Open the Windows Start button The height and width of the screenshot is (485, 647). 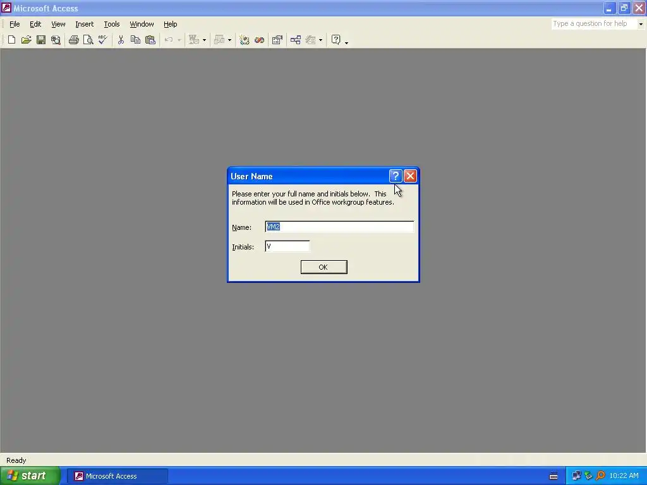[x=30, y=476]
